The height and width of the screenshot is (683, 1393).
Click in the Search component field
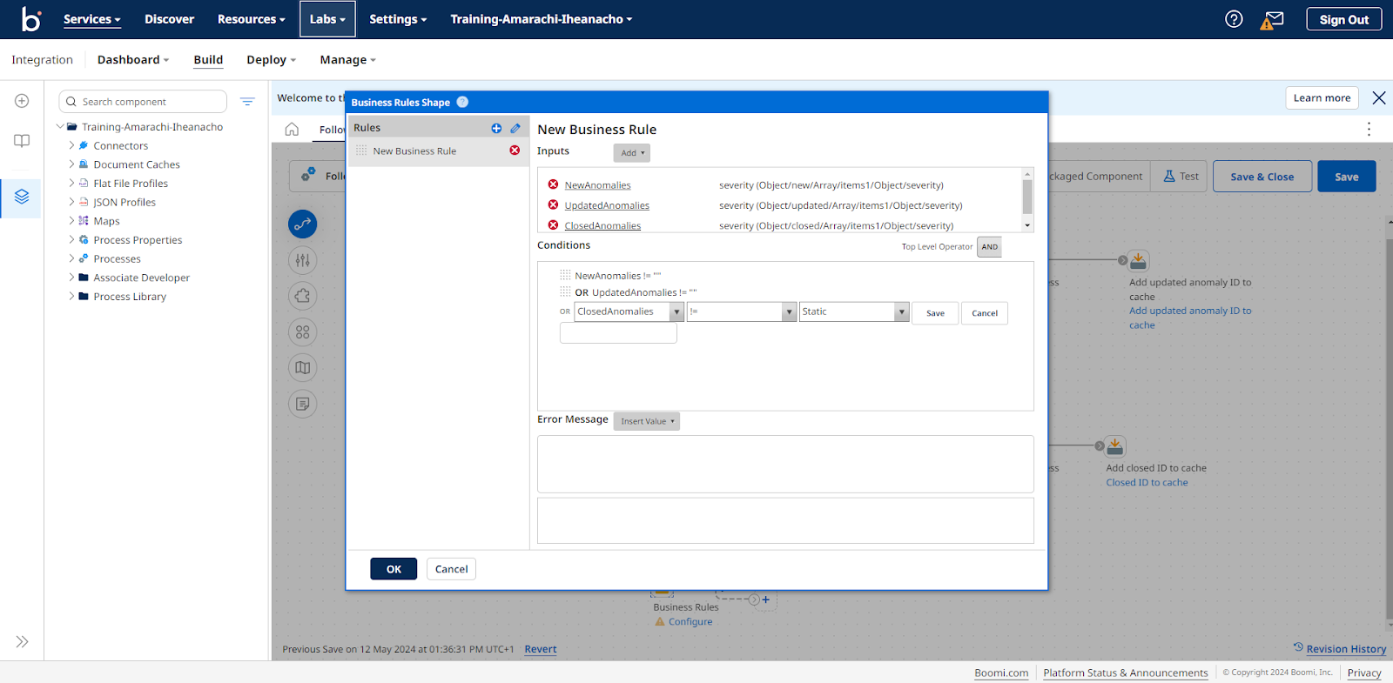coord(143,102)
